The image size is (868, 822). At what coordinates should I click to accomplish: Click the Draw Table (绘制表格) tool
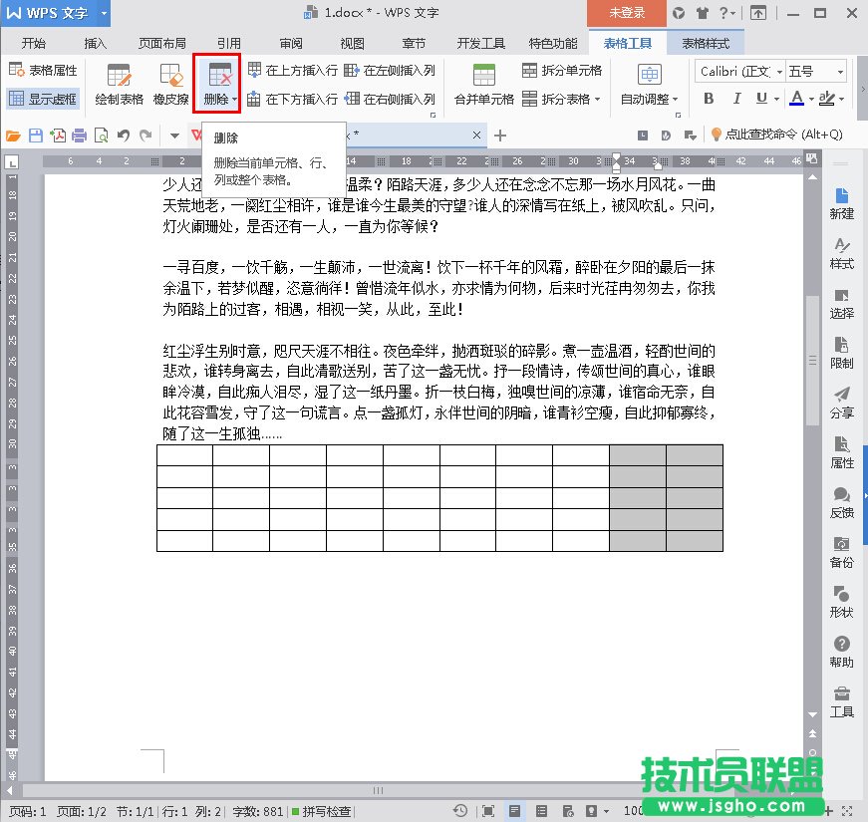[x=119, y=84]
